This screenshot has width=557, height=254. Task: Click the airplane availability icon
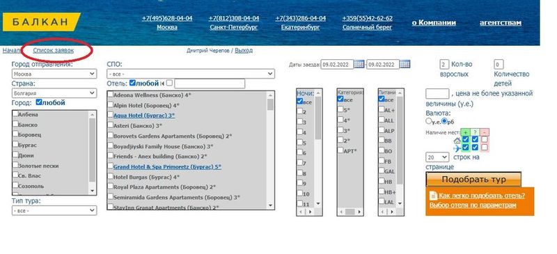click(457, 148)
